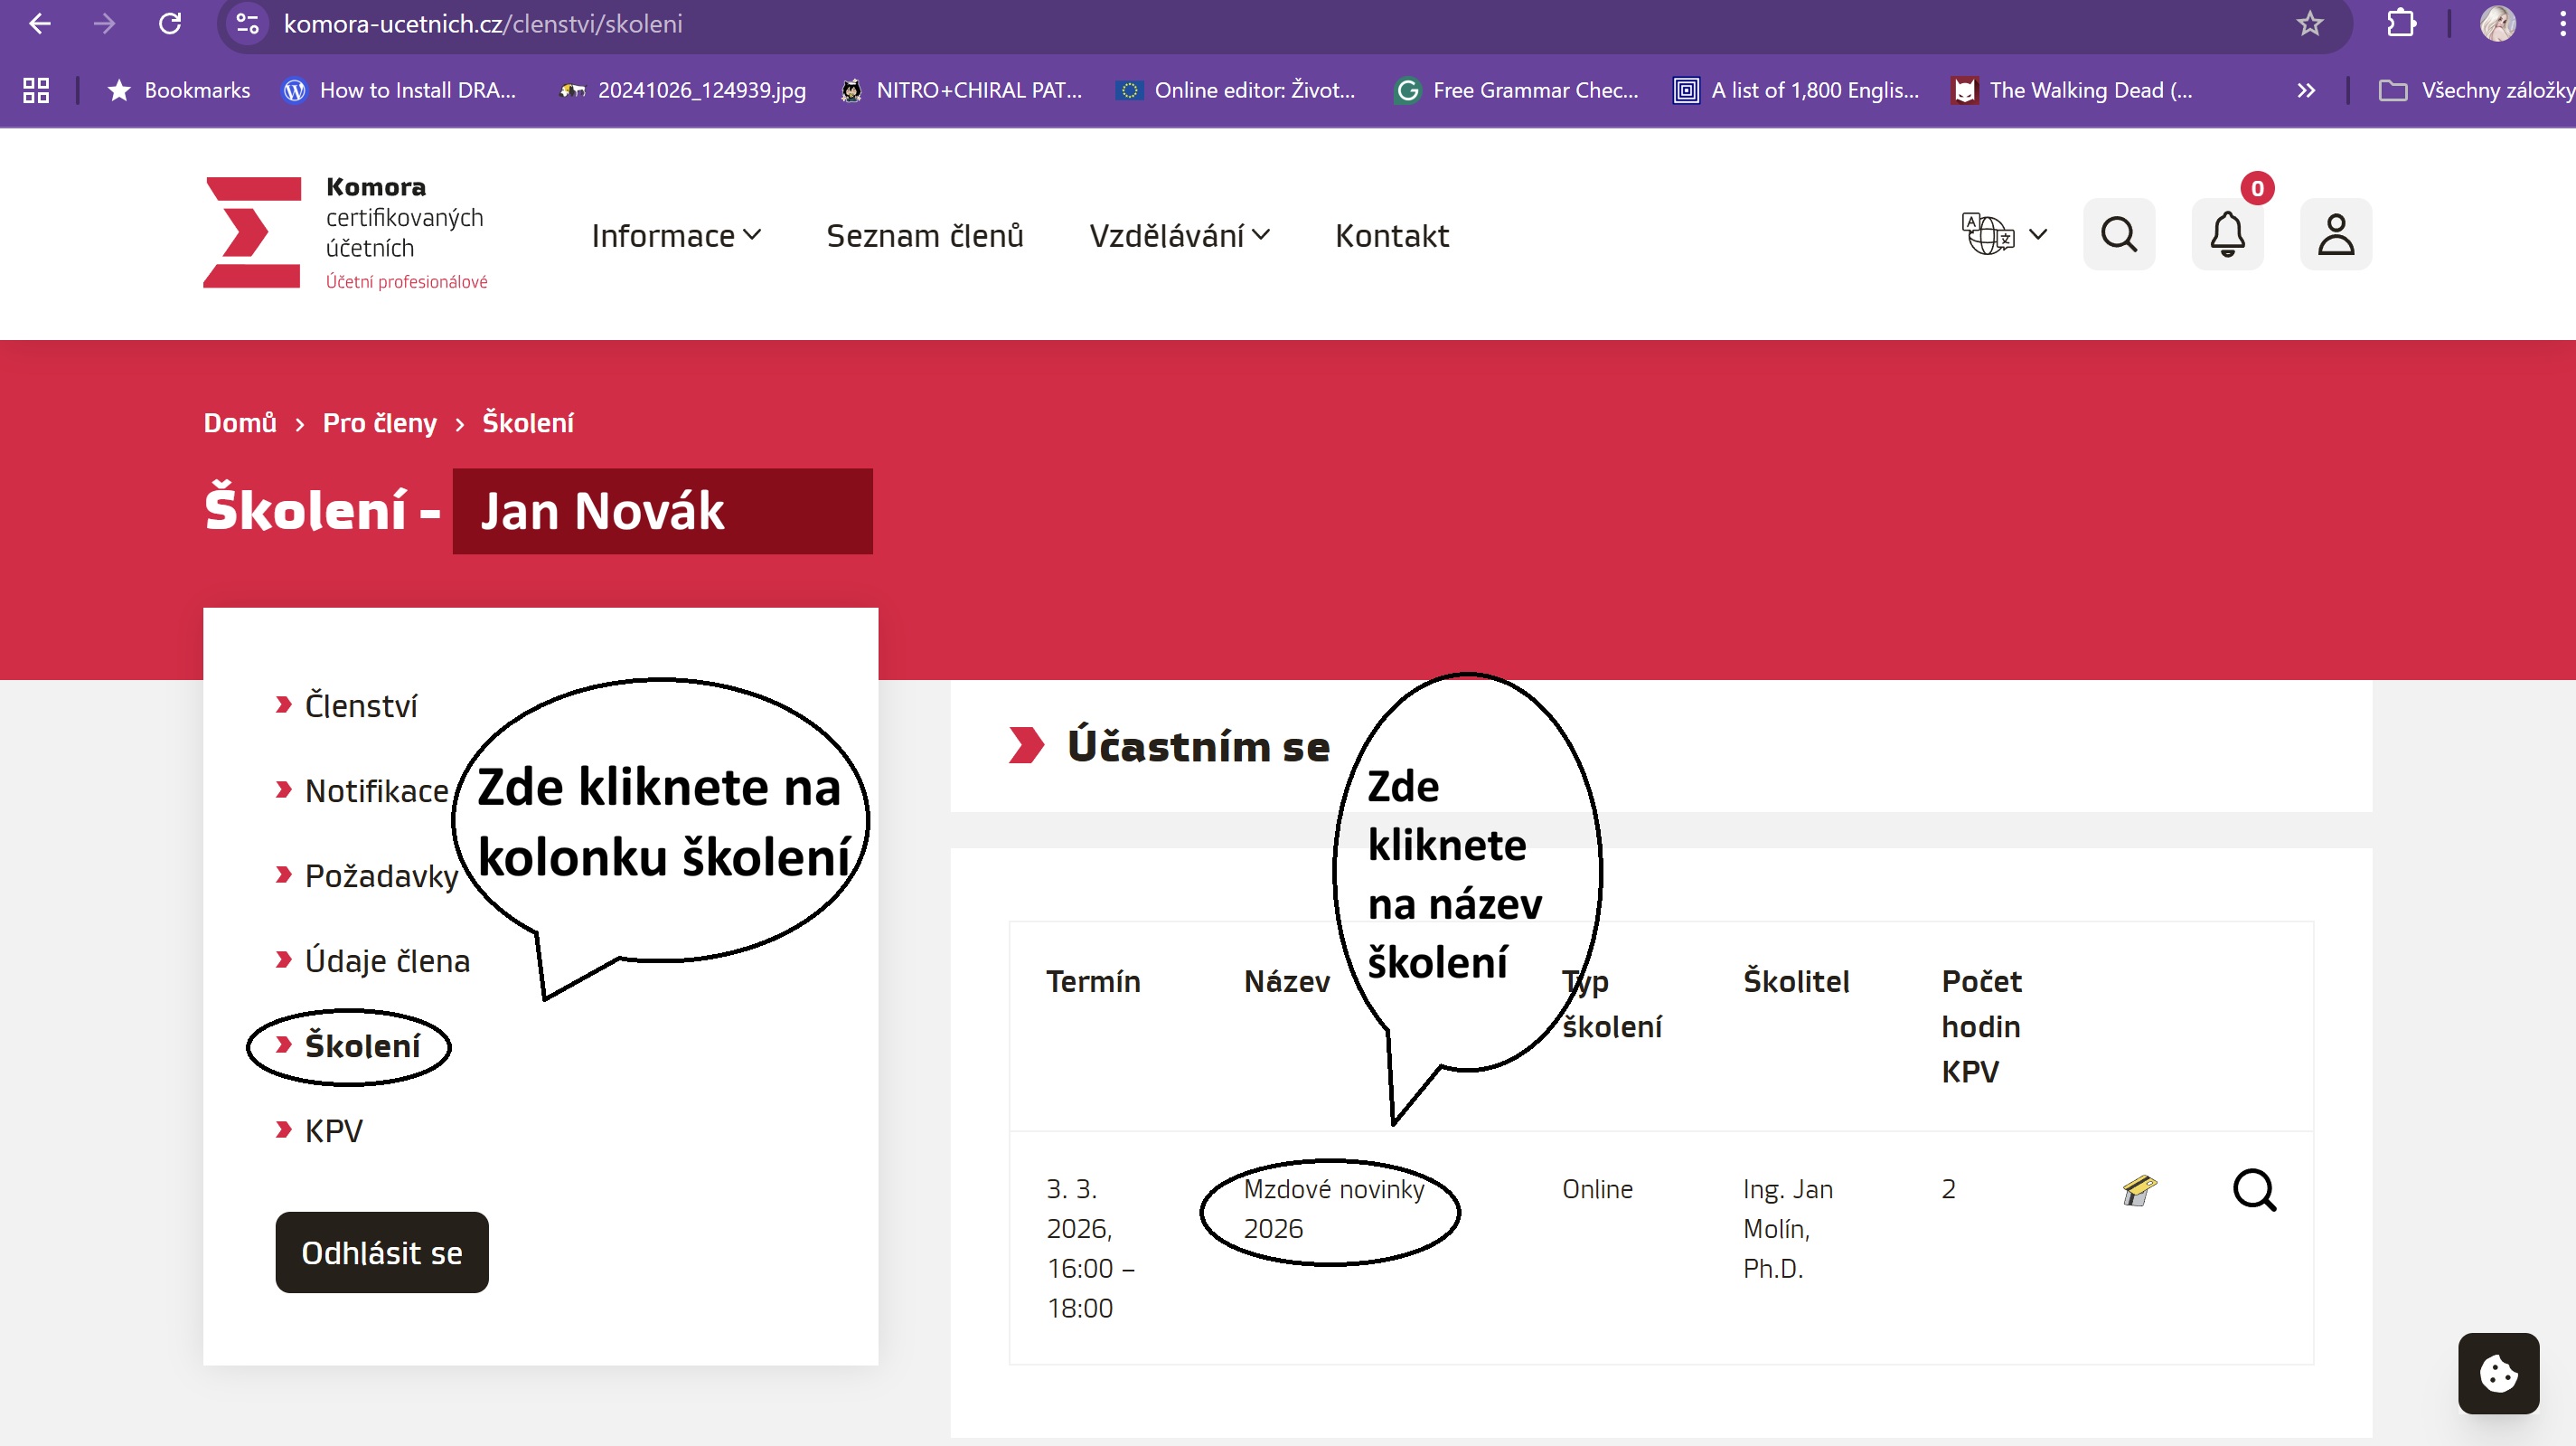2576x1446 pixels.
Task: Click the Komora certifikovaných účetních logo
Action: (345, 233)
